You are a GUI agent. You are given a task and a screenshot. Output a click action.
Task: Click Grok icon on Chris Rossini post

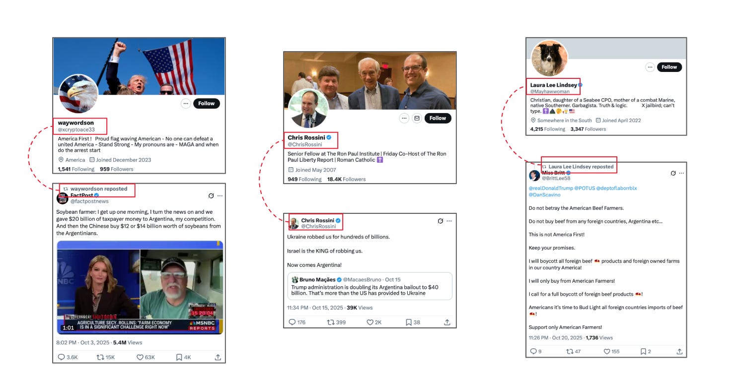click(x=440, y=221)
